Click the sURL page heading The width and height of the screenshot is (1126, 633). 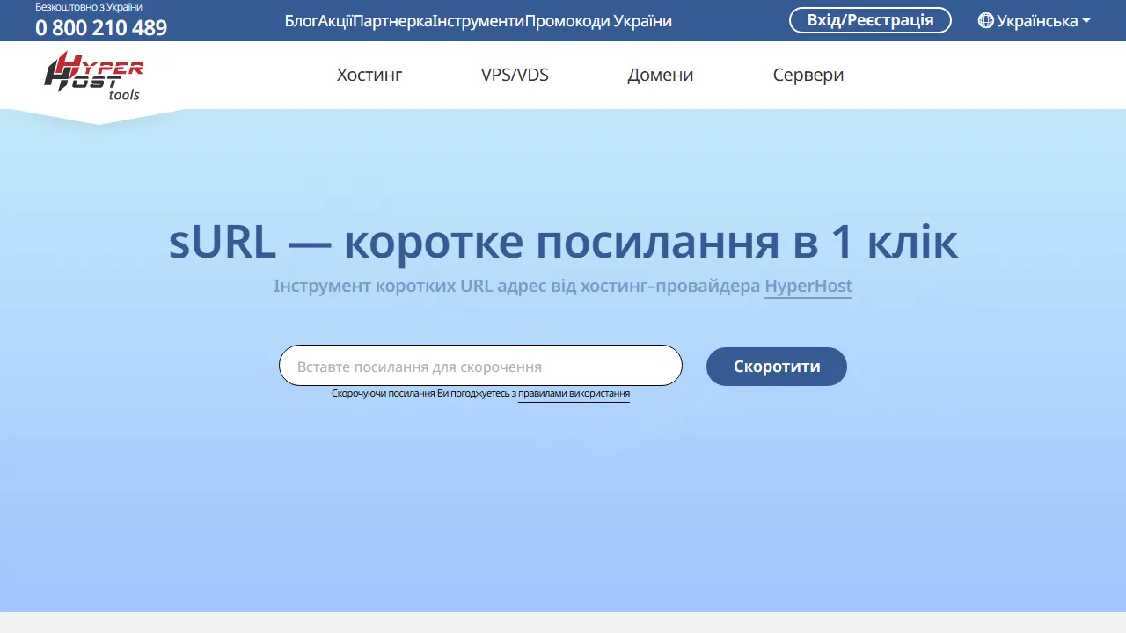[x=563, y=242]
